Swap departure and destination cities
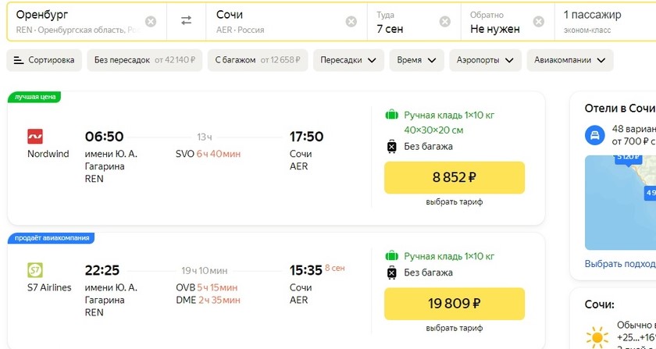Viewport: 656px width, 349px height. pyautogui.click(x=186, y=20)
